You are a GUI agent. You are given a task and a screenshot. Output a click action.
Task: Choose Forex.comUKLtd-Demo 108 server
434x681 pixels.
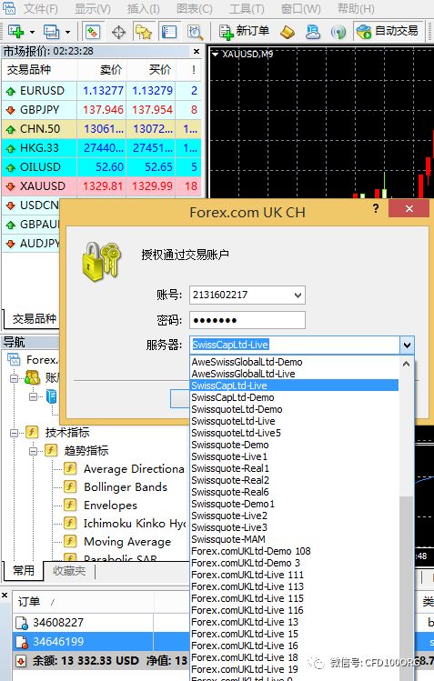295,551
